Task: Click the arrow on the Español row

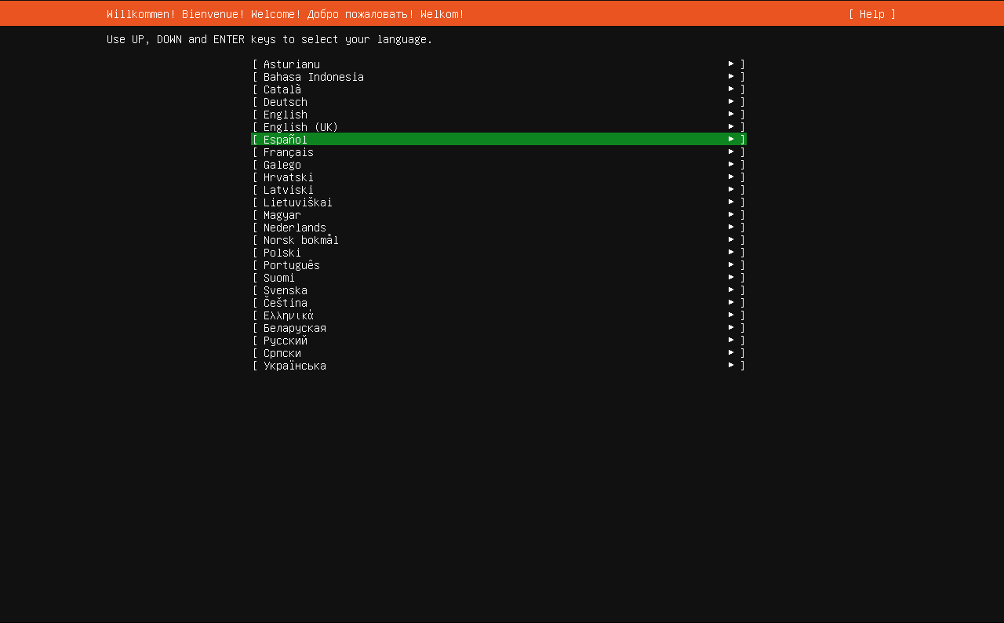Action: pyautogui.click(x=731, y=139)
